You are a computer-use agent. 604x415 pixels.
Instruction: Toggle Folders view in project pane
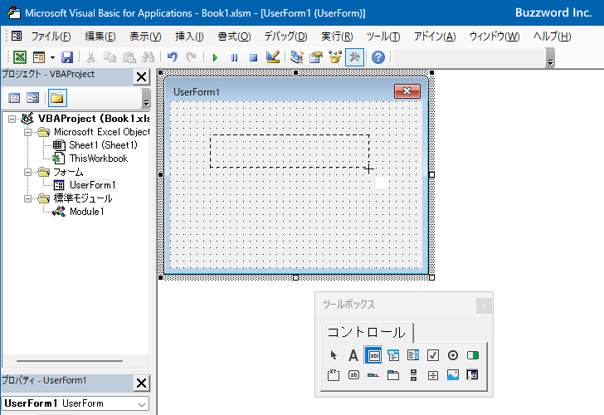[x=57, y=98]
